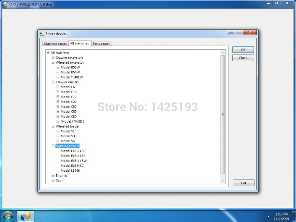This screenshot has height=222, width=296.
Task: Click the tree scrollbar up arrow
Action: coord(223,52)
